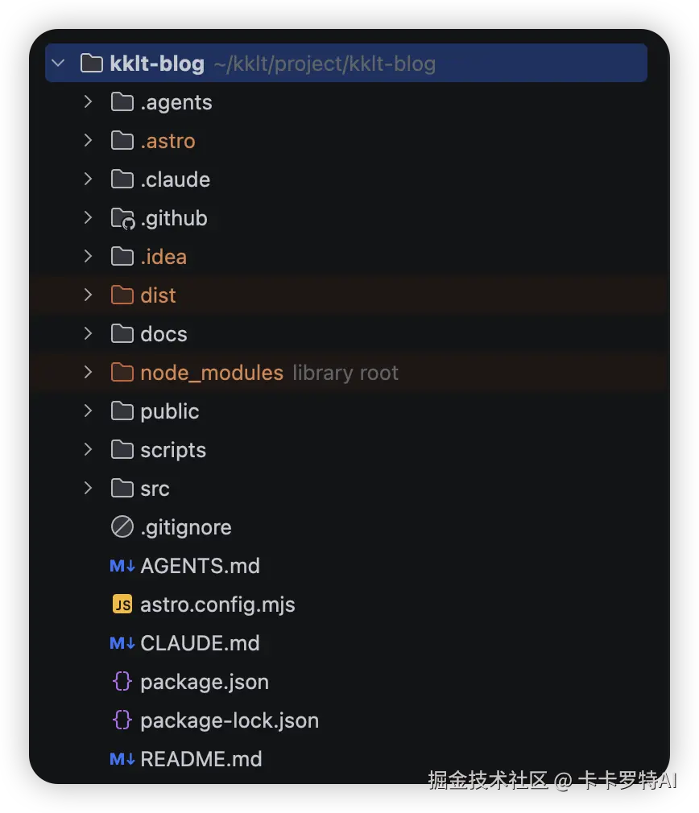This screenshot has width=699, height=813.
Task: Select the .idea folder
Action: click(163, 257)
